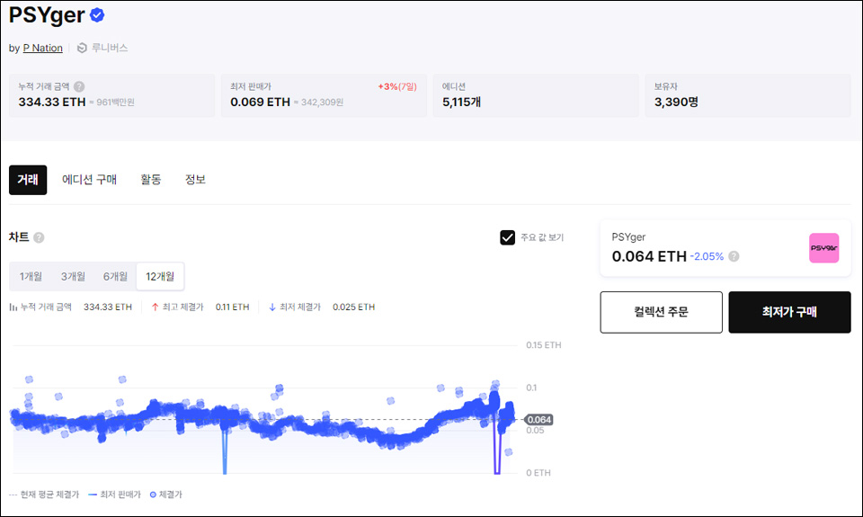
Task: Select the 6개월 chart range
Action: pos(115,276)
